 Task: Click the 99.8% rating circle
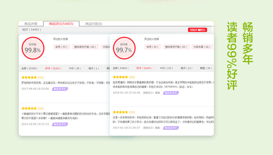(33, 48)
